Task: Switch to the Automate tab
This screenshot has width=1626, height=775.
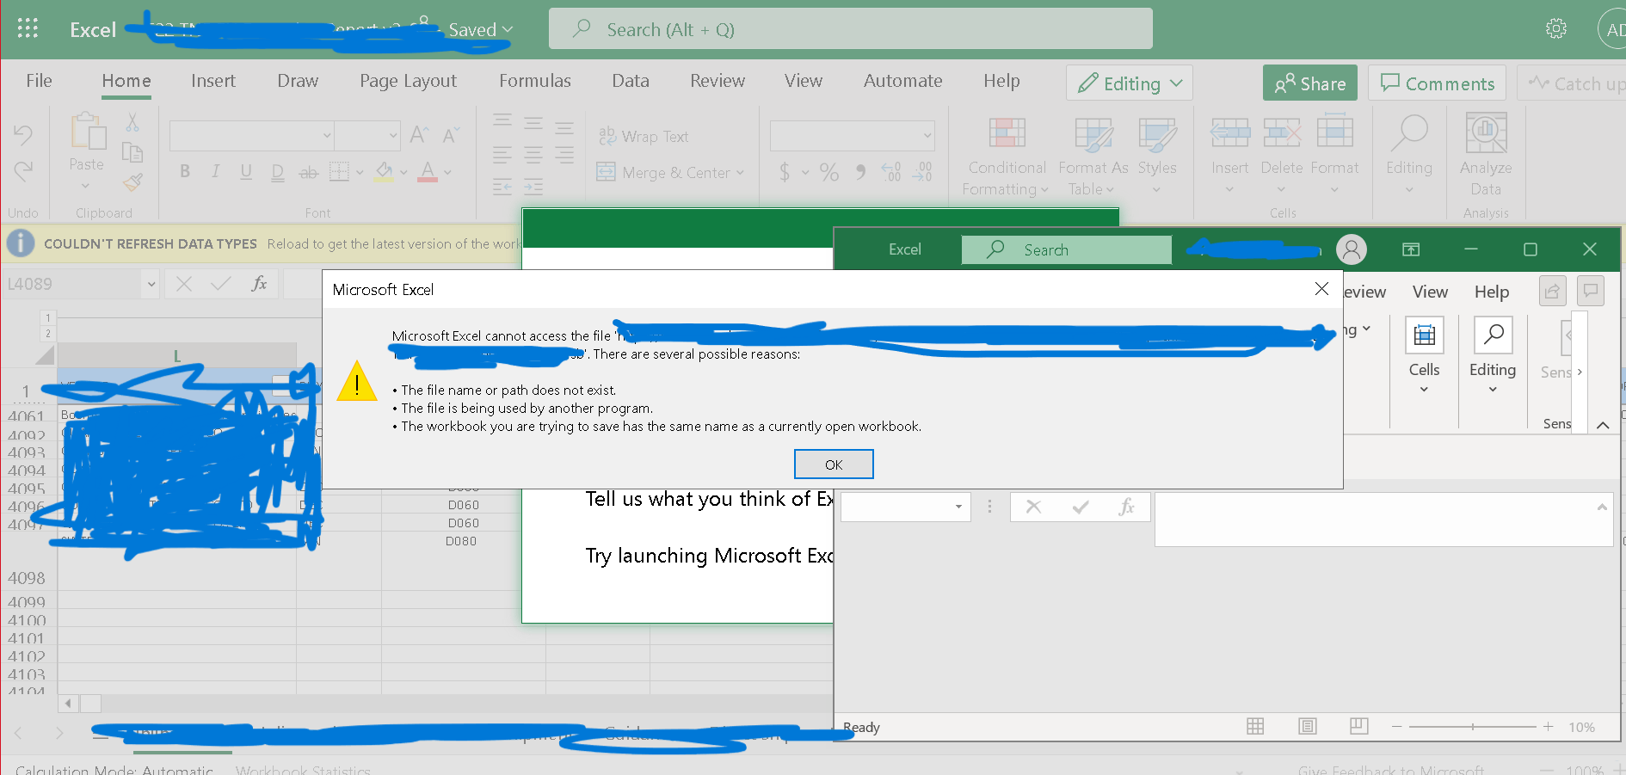Action: pyautogui.click(x=902, y=81)
